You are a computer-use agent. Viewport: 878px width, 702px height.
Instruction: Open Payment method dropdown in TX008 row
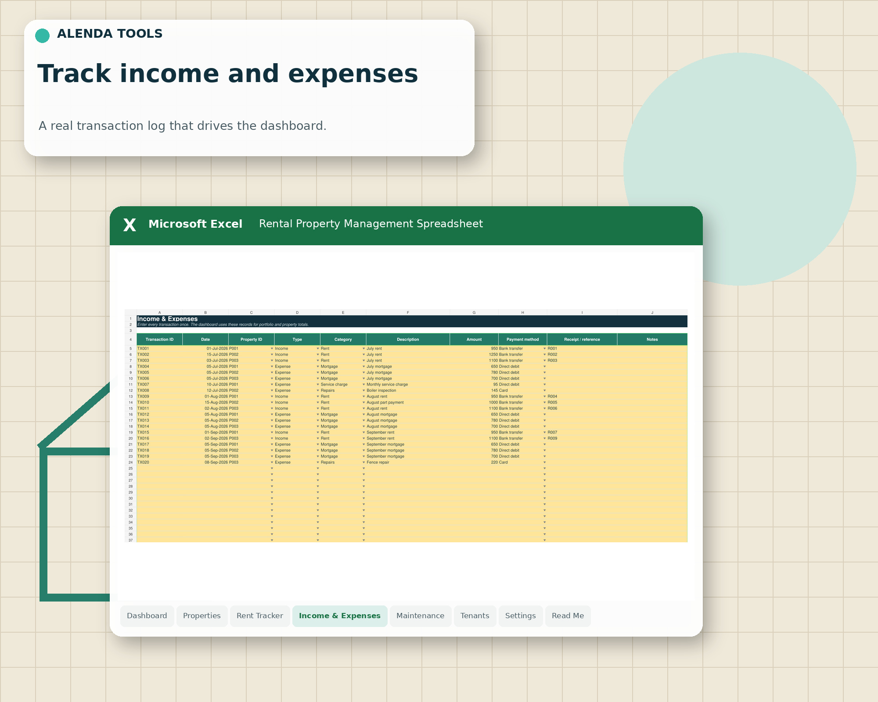(x=545, y=390)
